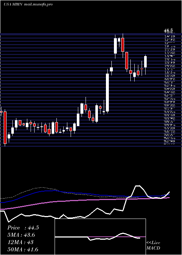The width and height of the screenshot is (182, 255).
Task: Click the last white candlestick on the right
Action: pos(146,62)
